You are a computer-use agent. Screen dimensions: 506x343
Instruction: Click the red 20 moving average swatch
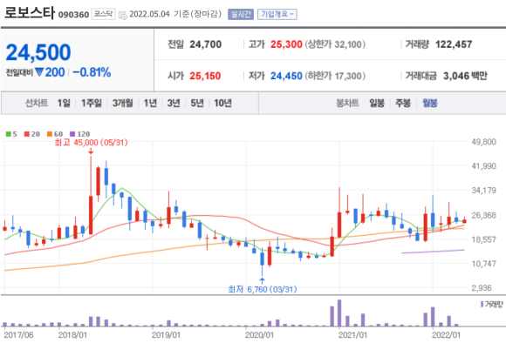[x=27, y=134]
